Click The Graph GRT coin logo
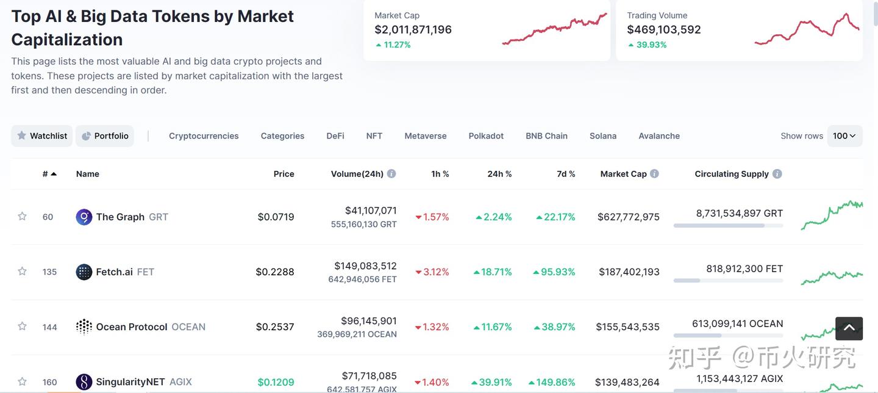878x393 pixels. (x=84, y=217)
